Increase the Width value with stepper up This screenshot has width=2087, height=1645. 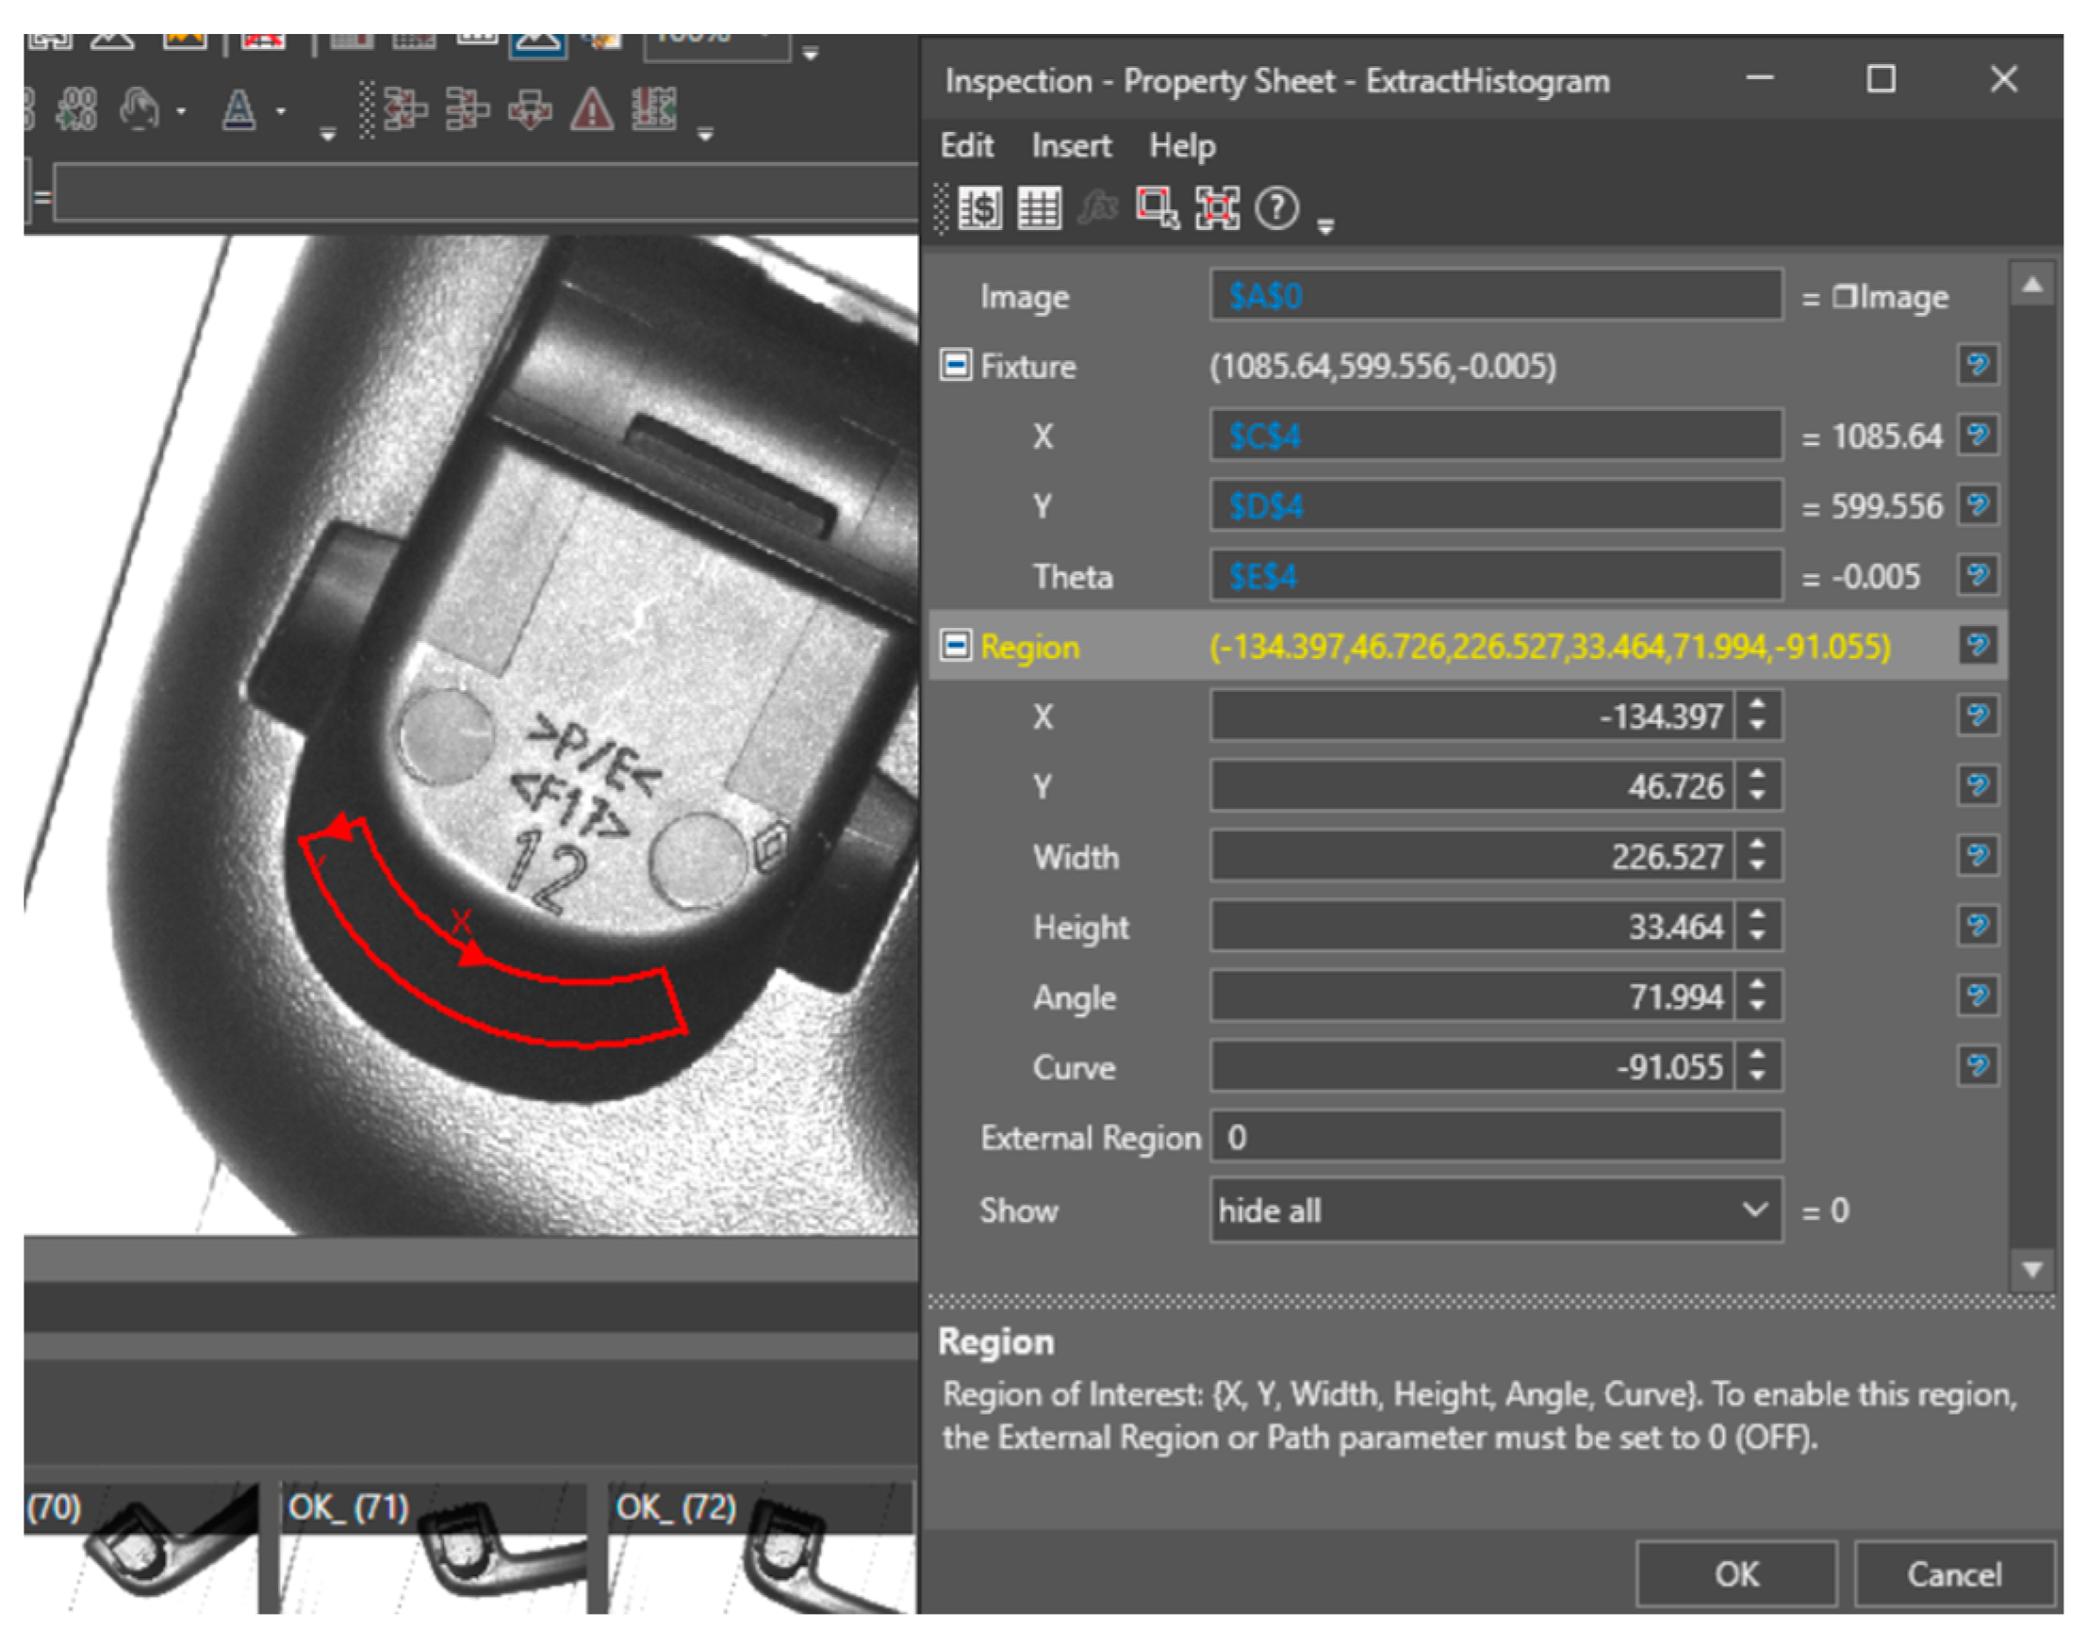pos(1758,846)
